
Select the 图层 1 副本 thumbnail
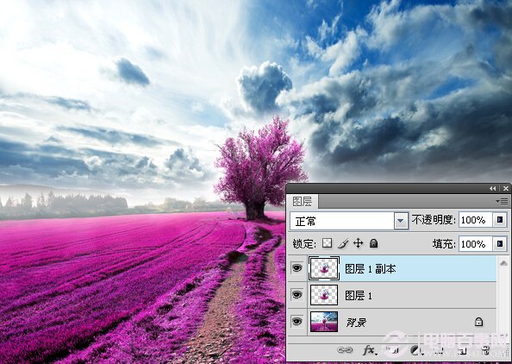pos(324,268)
